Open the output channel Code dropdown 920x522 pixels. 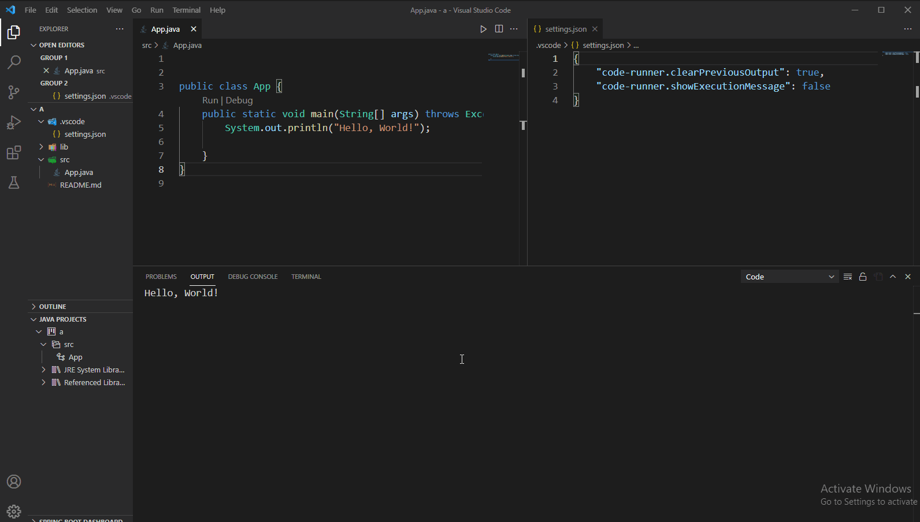(x=789, y=277)
